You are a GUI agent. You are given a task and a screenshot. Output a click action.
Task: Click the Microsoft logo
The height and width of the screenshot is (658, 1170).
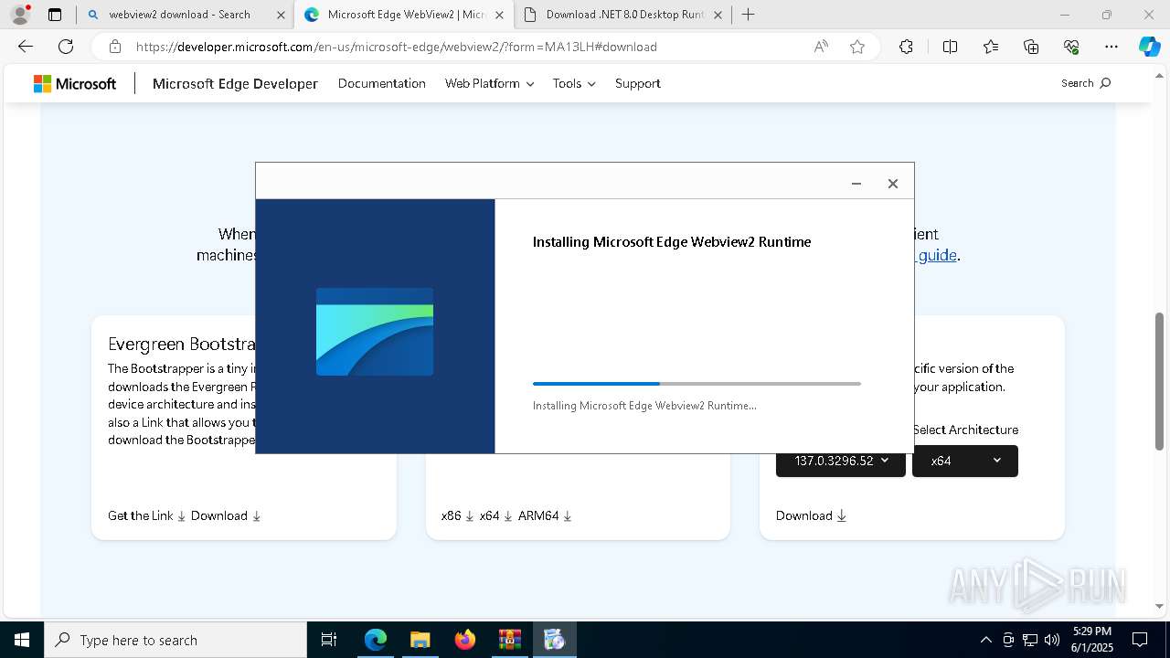point(75,83)
